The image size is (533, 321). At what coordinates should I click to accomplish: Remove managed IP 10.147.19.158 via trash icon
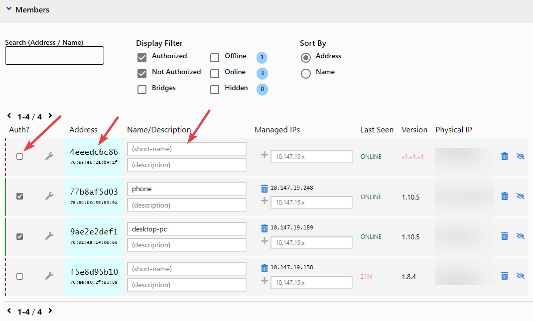[264, 267]
